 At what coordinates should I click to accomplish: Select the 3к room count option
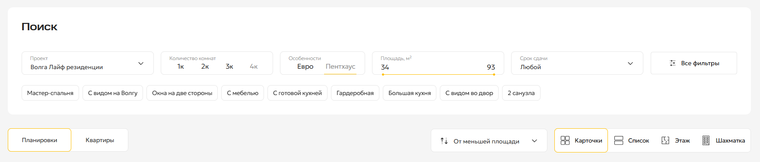(x=229, y=67)
